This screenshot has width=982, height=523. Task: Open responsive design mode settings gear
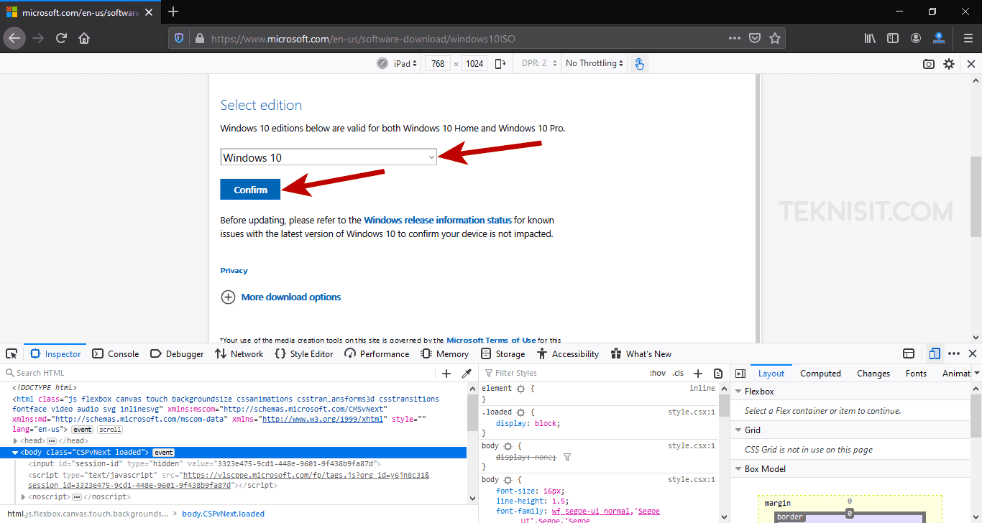pos(949,64)
